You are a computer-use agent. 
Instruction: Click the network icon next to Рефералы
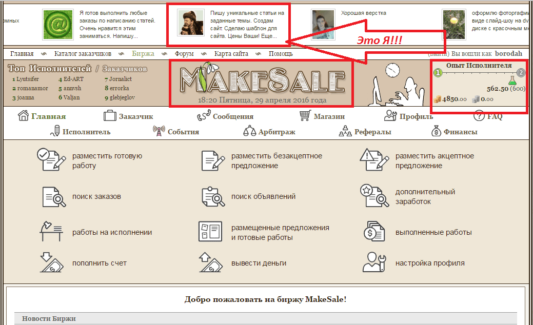[345, 131]
